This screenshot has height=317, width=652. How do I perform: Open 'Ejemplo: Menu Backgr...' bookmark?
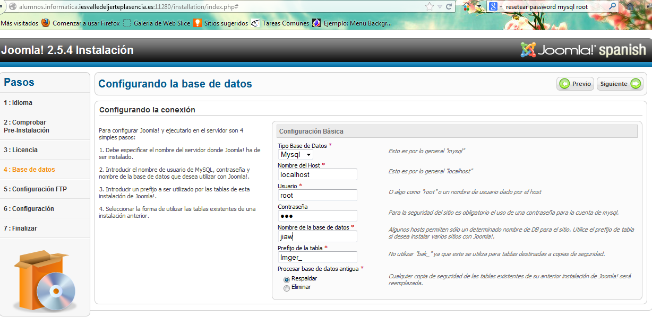click(x=352, y=23)
